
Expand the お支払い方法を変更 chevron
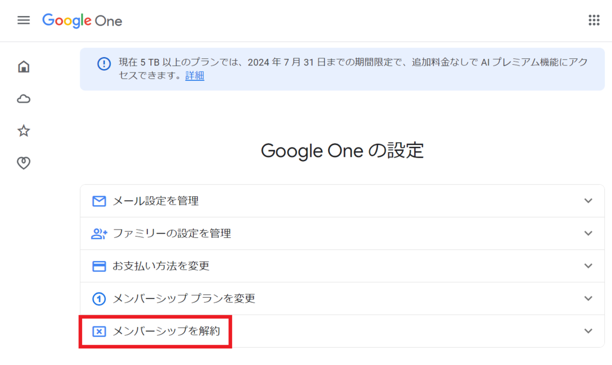pyautogui.click(x=588, y=266)
